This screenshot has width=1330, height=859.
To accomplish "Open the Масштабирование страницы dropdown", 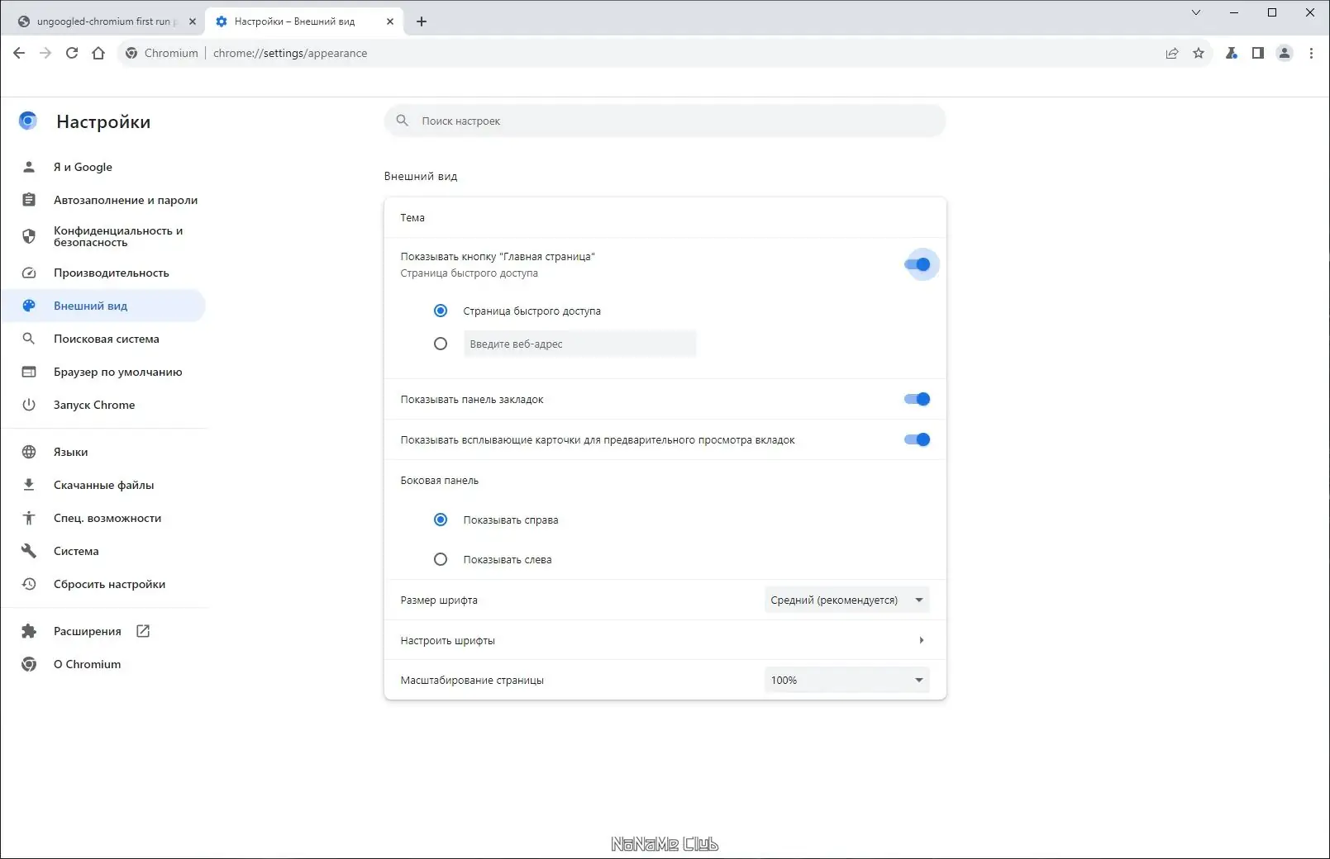I will (845, 680).
